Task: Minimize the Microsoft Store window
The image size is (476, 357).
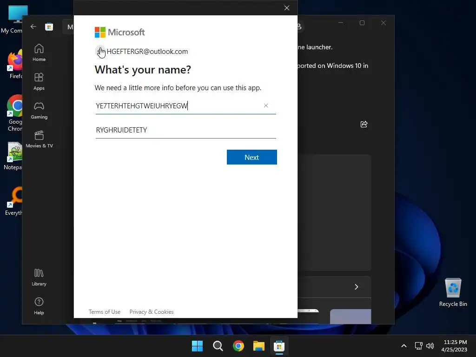Action: tap(341, 23)
